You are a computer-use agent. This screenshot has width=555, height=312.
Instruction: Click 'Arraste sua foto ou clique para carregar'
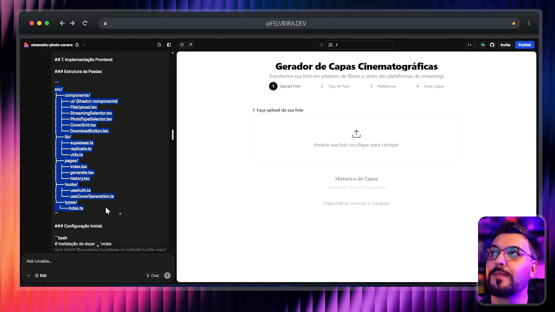click(x=356, y=145)
